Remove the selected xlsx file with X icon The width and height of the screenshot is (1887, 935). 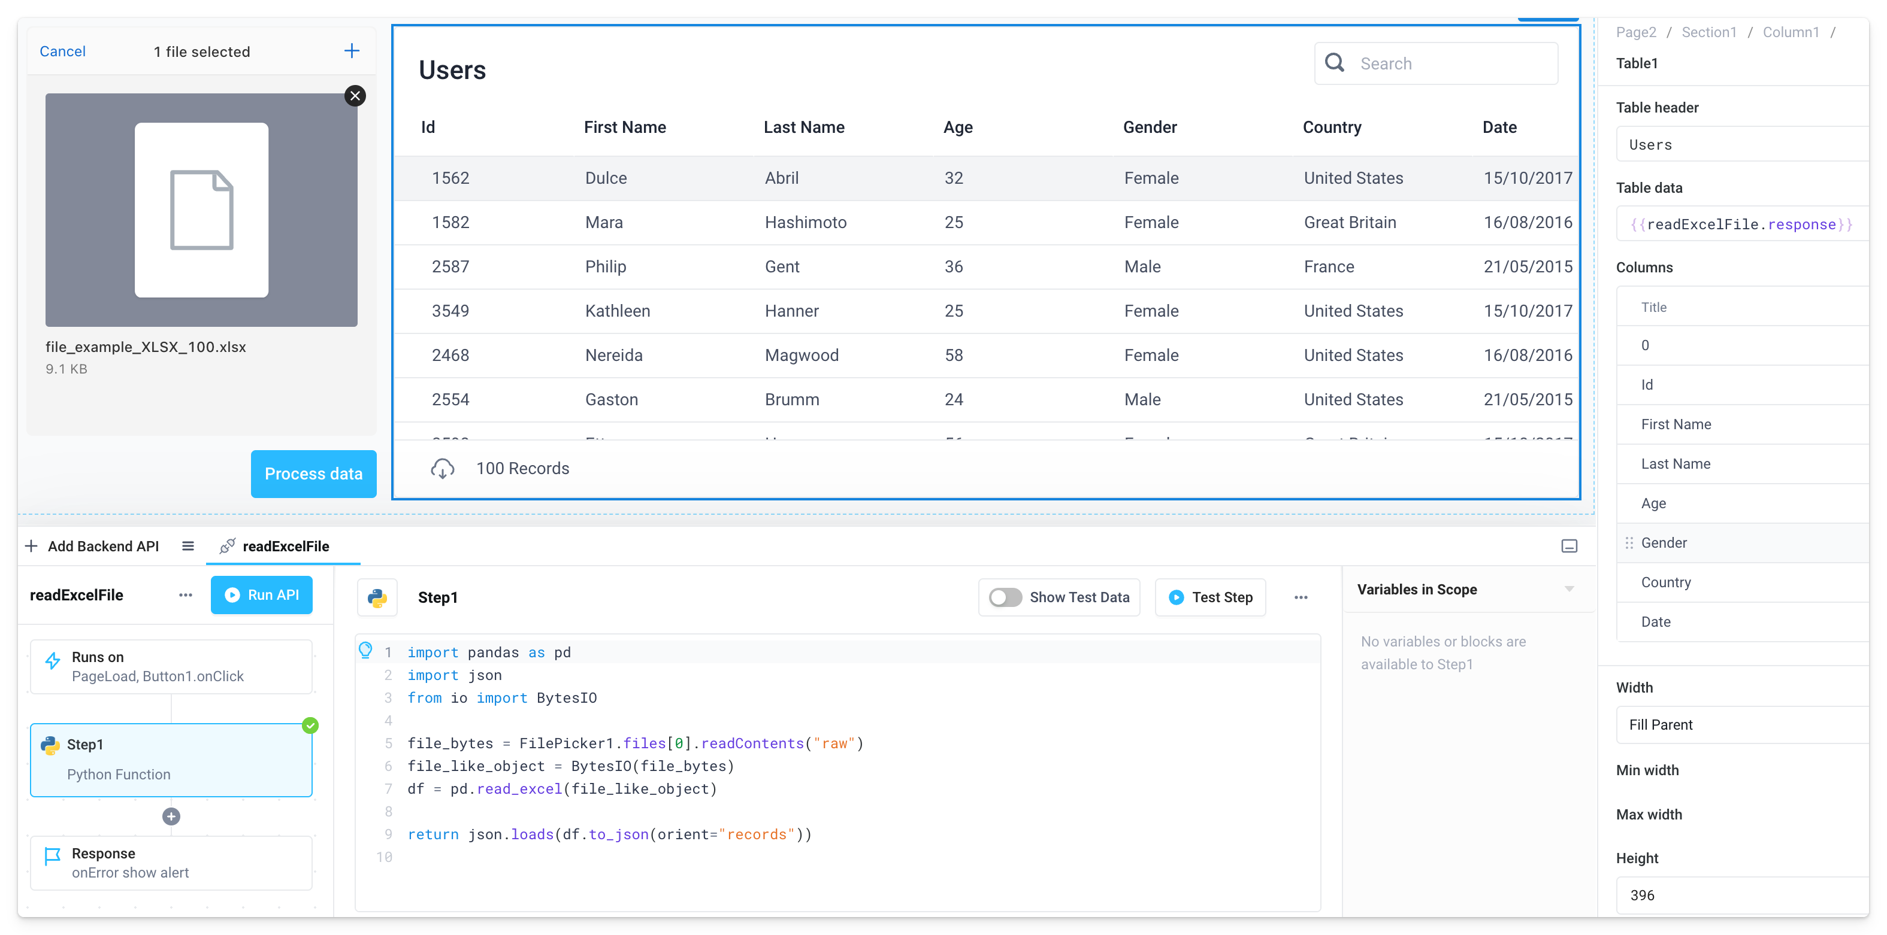(x=355, y=96)
